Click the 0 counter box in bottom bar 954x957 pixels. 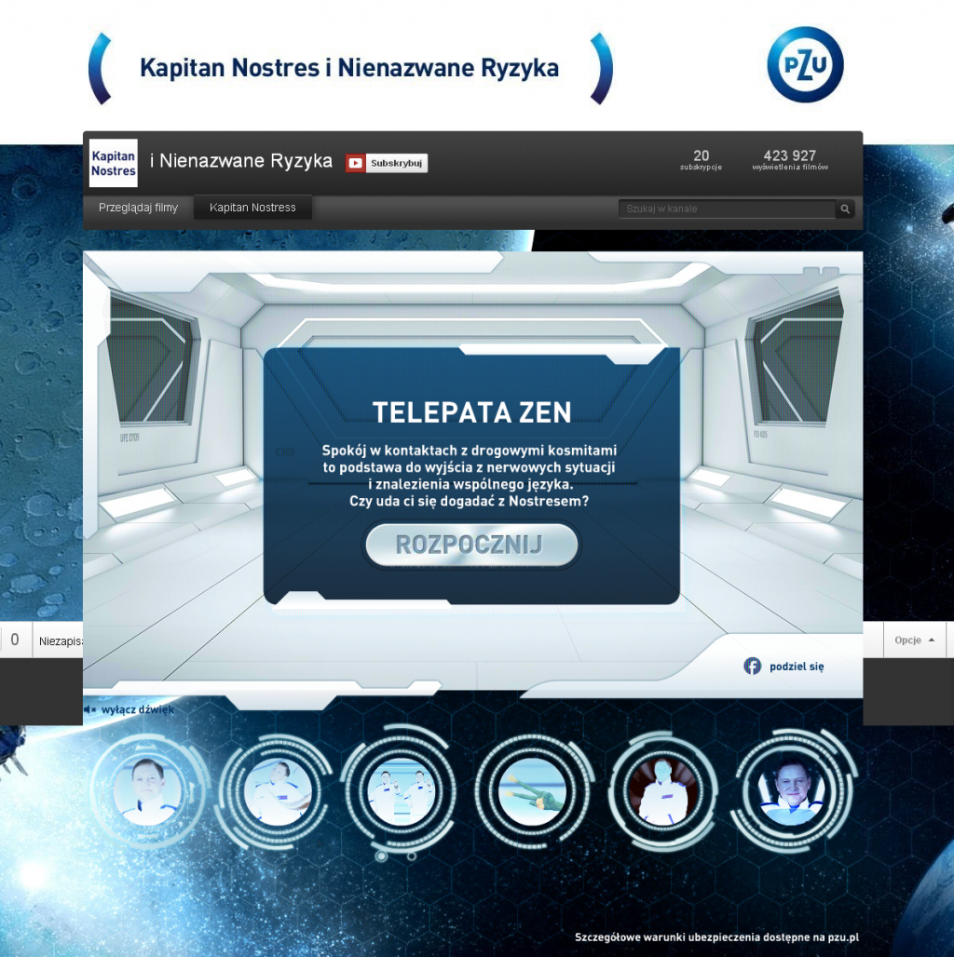tap(15, 640)
